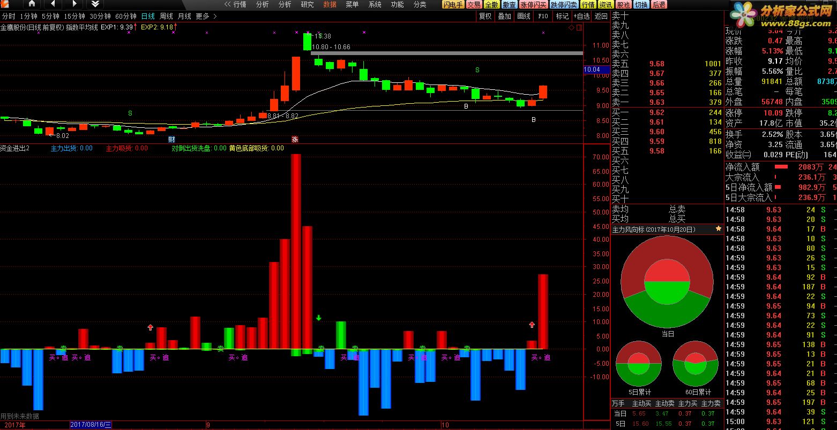Click the 返回 toolbar item
The height and width of the screenshot is (430, 837).
click(x=601, y=17)
